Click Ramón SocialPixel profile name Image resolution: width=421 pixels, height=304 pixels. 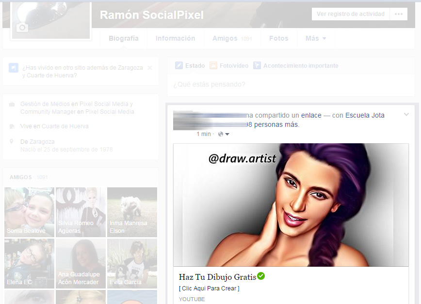coord(152,15)
